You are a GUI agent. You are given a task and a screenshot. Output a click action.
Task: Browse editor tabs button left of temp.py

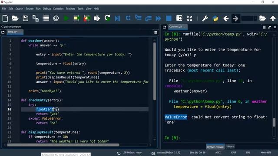pyautogui.click(x=3, y=32)
